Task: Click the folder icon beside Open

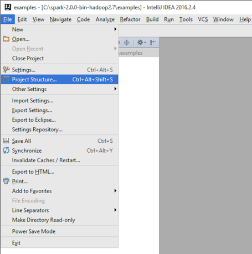Action: [6, 39]
